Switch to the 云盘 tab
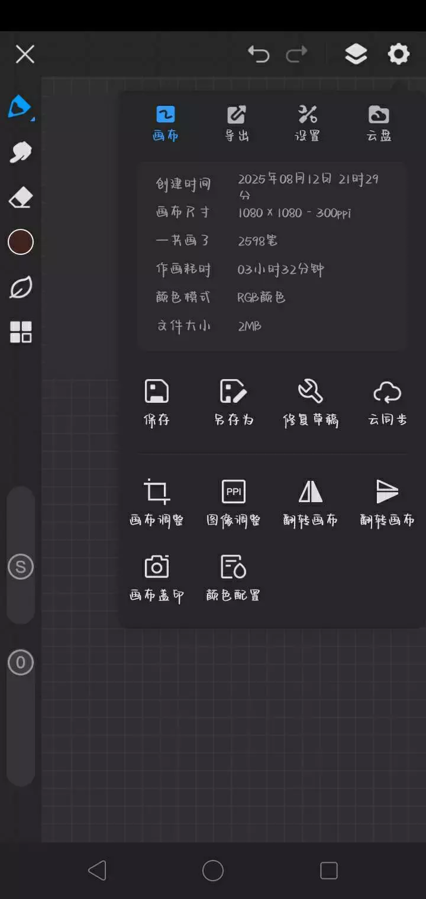Screen dimensions: 426x899 tap(379, 124)
